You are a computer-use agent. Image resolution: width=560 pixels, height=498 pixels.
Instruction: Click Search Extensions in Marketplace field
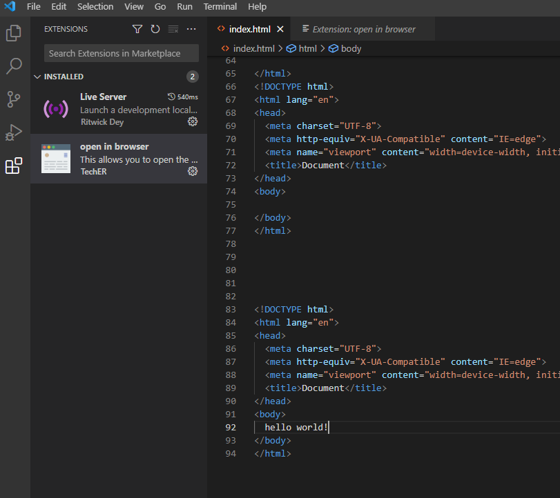pos(122,53)
